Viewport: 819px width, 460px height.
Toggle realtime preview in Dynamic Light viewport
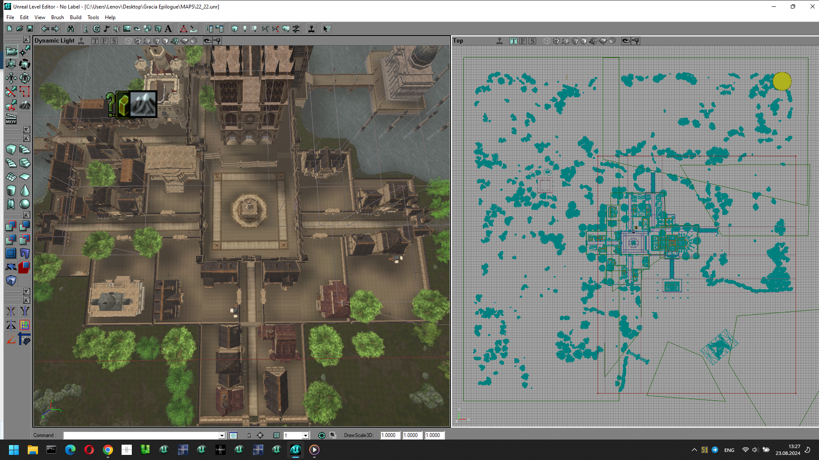[x=81, y=41]
